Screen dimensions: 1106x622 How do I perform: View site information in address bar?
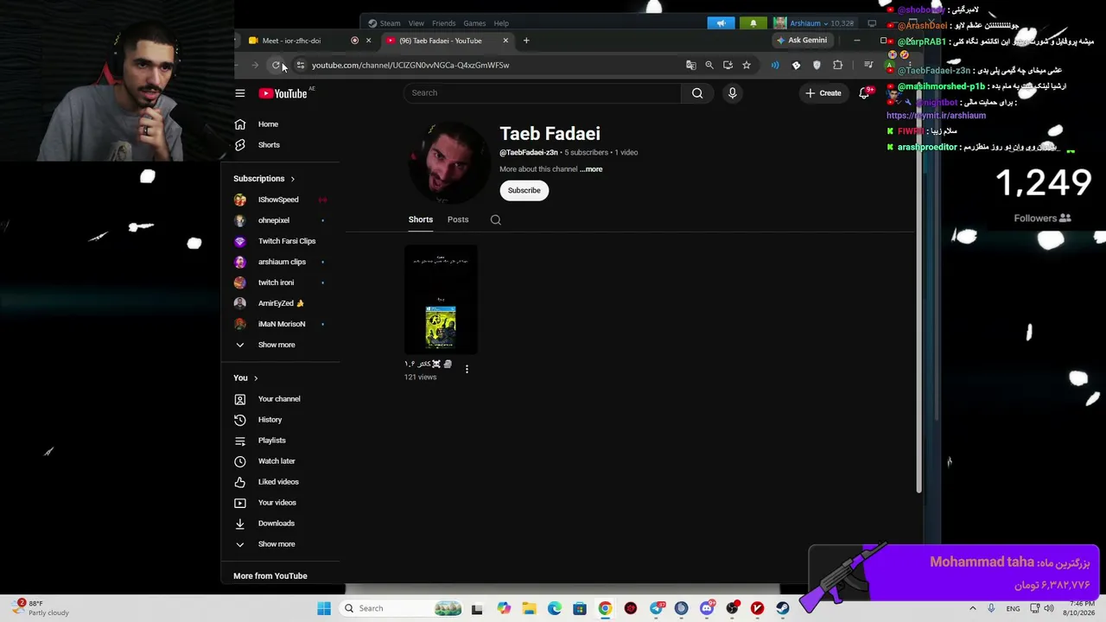click(300, 65)
